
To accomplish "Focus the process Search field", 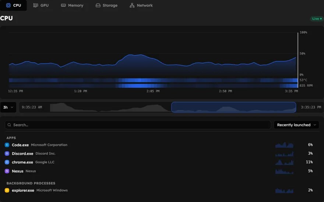I will coord(138,125).
